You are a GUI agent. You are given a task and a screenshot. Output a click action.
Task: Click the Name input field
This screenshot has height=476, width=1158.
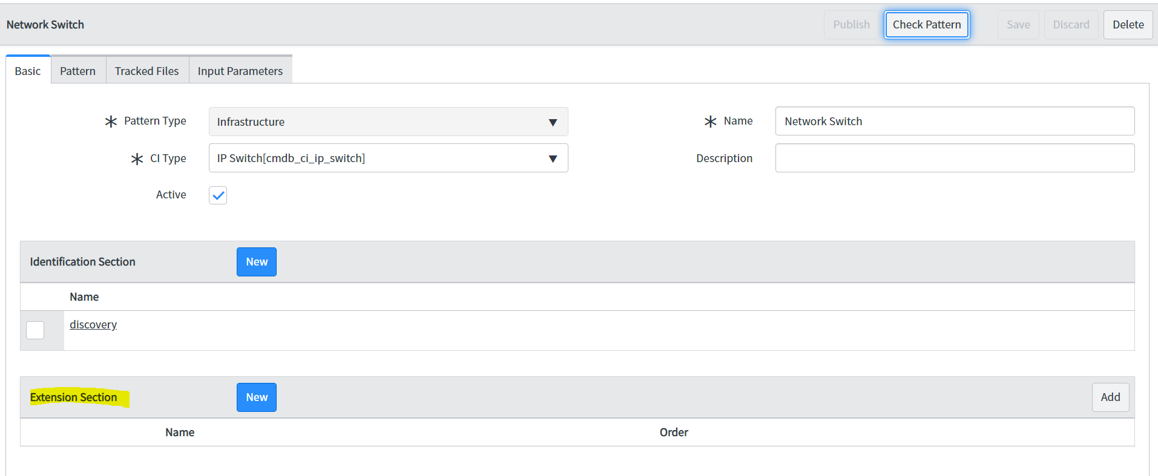(955, 122)
